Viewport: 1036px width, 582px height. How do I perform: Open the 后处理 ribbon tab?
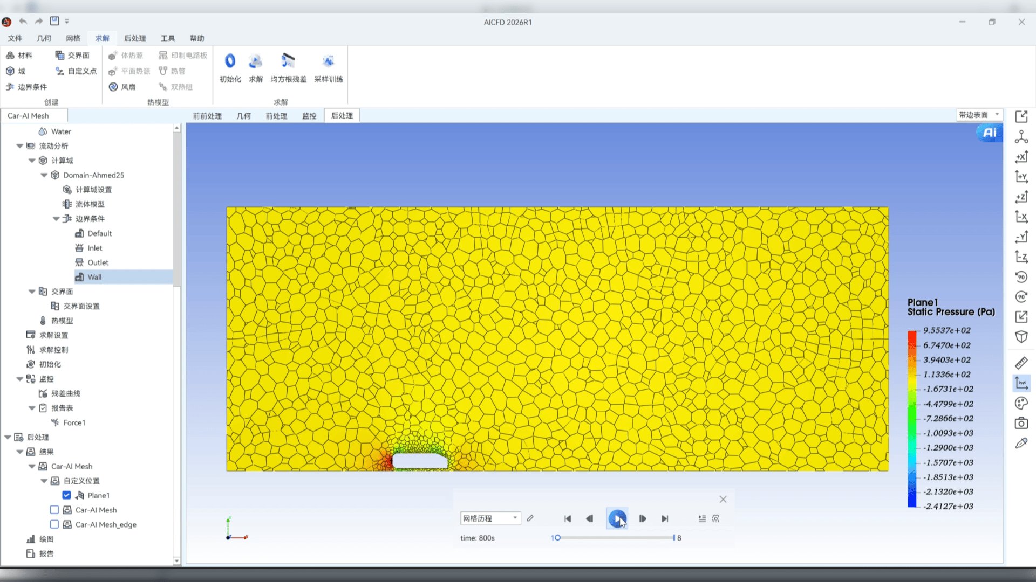pos(135,38)
